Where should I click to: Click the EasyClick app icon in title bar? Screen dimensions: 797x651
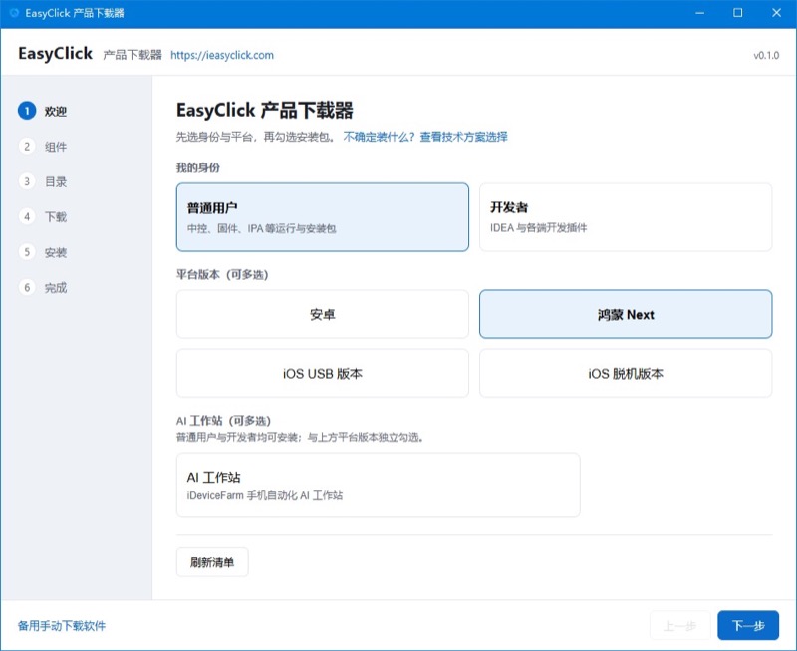(14, 13)
